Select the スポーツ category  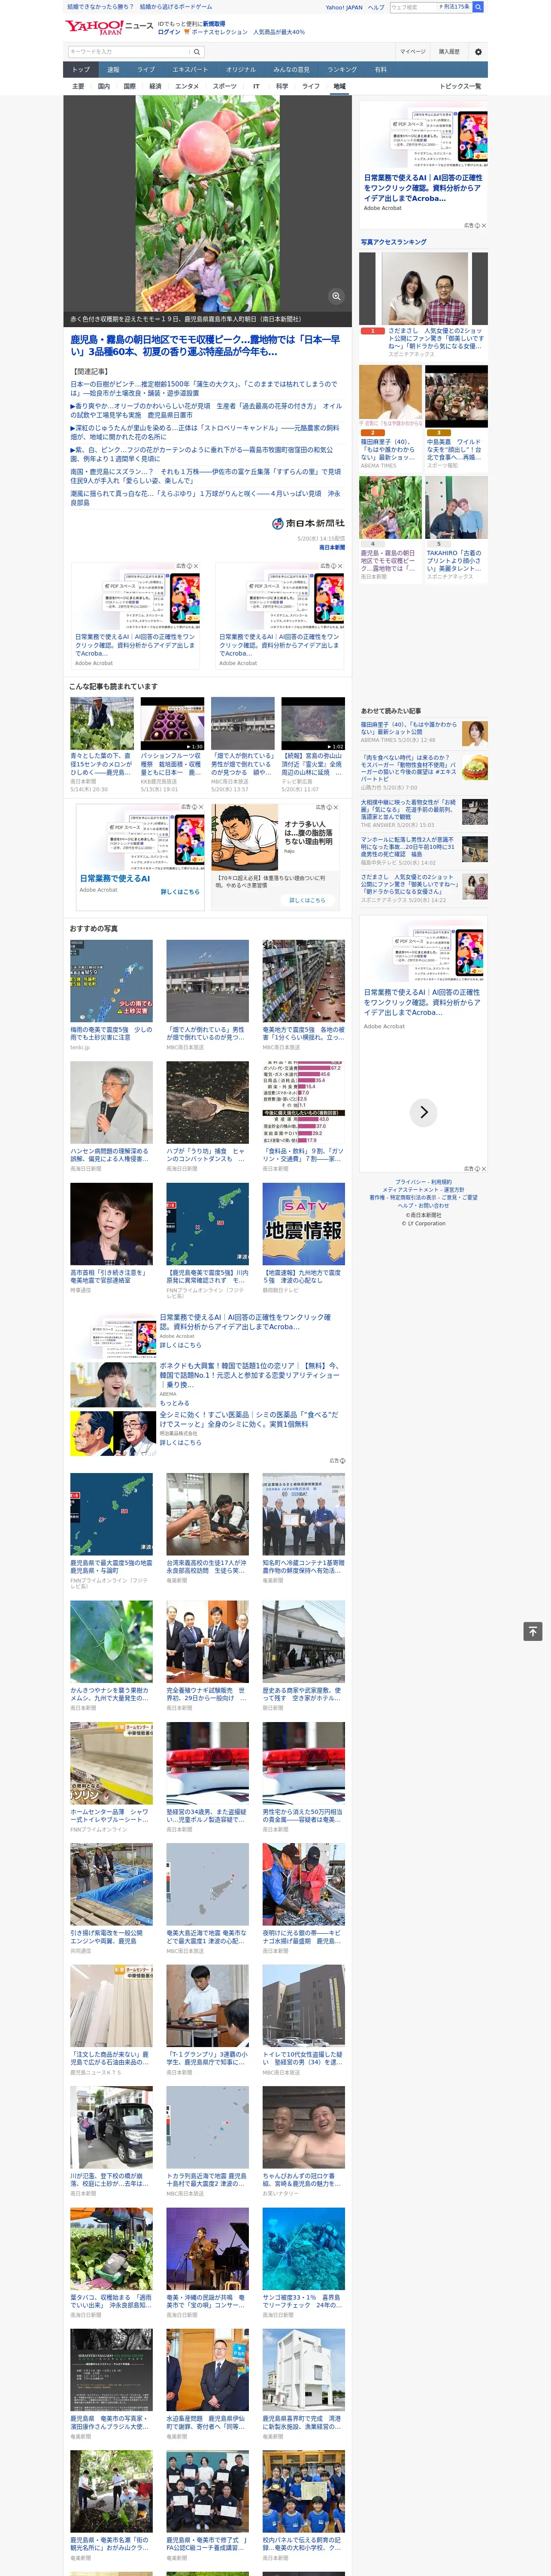pyautogui.click(x=225, y=86)
